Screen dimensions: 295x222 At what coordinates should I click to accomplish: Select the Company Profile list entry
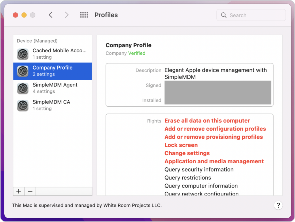click(52, 68)
